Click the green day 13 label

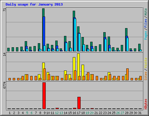pos(61,113)
